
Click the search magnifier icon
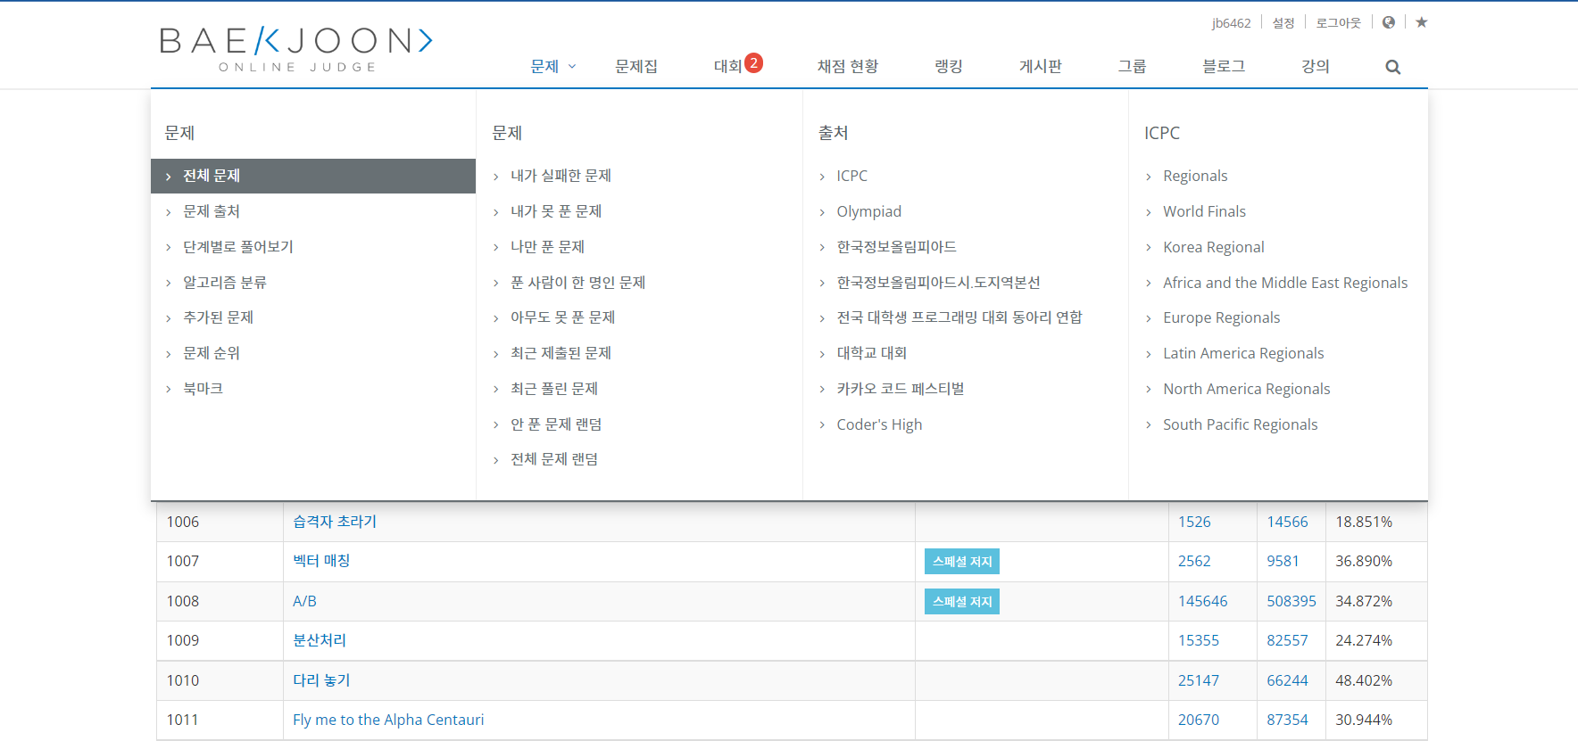[x=1392, y=67]
